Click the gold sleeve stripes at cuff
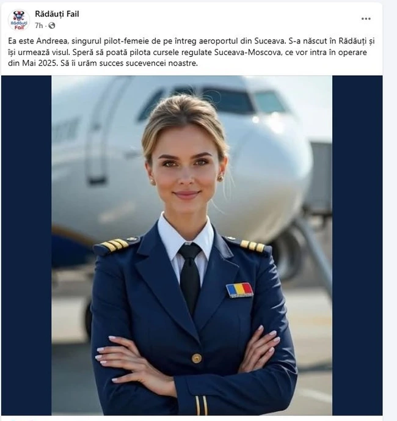Image resolution: width=397 pixels, height=421 pixels. 202,406
